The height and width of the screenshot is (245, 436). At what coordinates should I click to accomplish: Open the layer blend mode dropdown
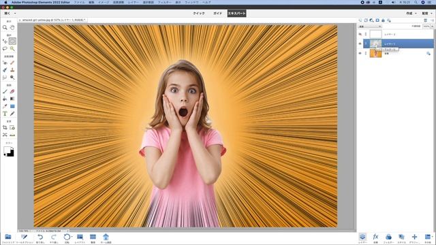370,27
